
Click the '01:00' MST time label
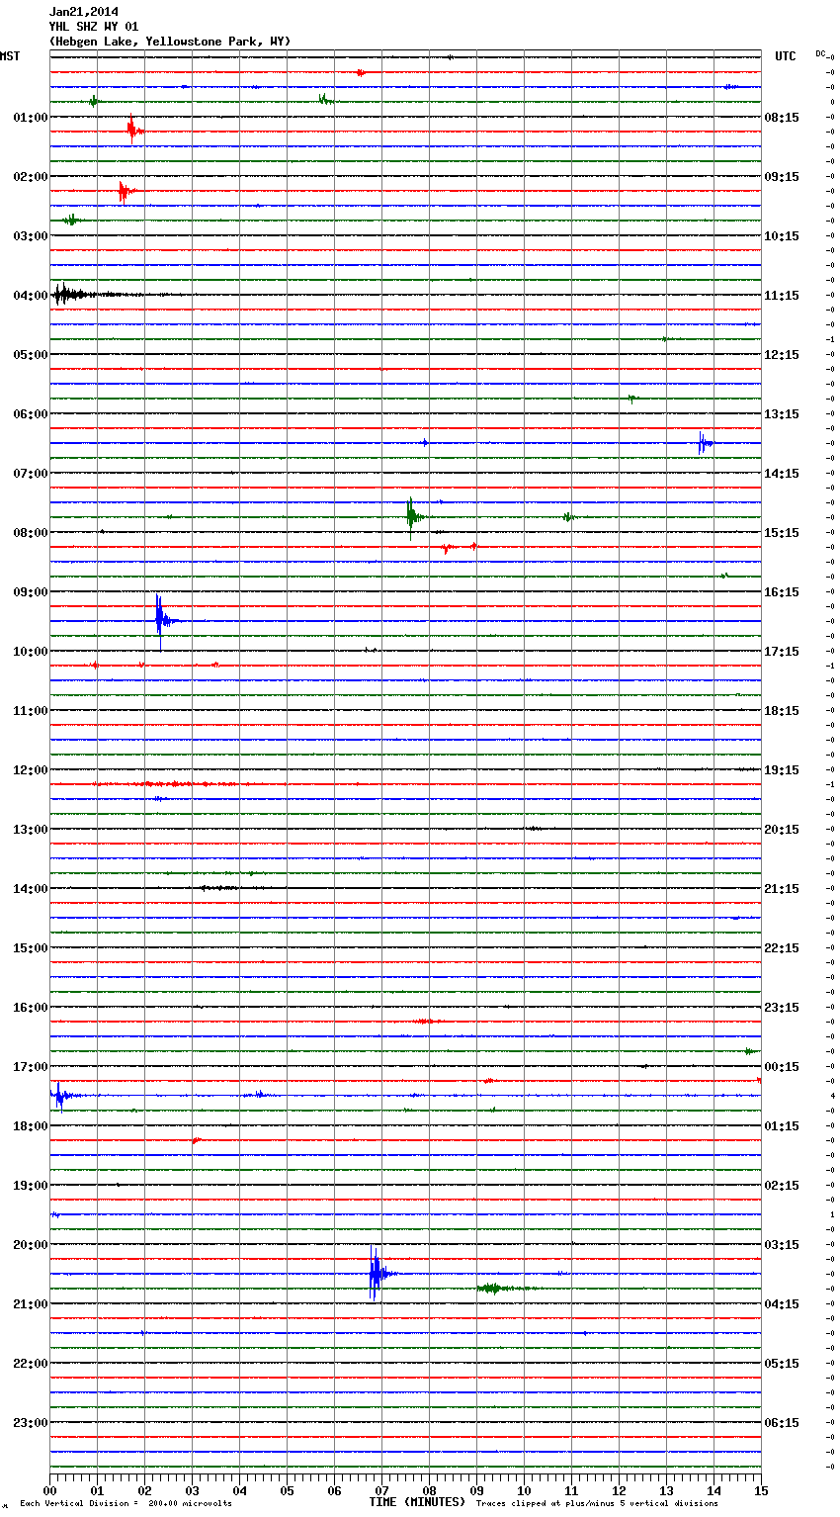coord(31,118)
